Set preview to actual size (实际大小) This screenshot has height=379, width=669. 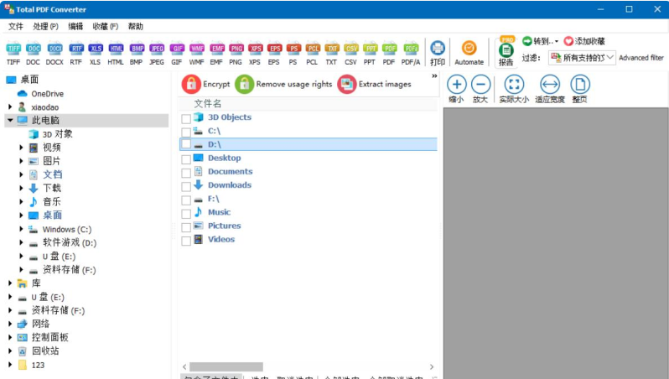514,89
